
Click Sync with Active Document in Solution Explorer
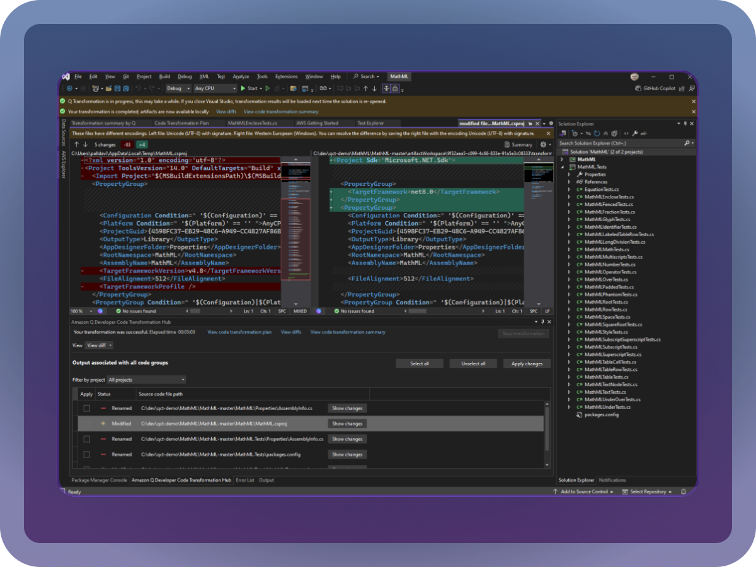(588, 133)
